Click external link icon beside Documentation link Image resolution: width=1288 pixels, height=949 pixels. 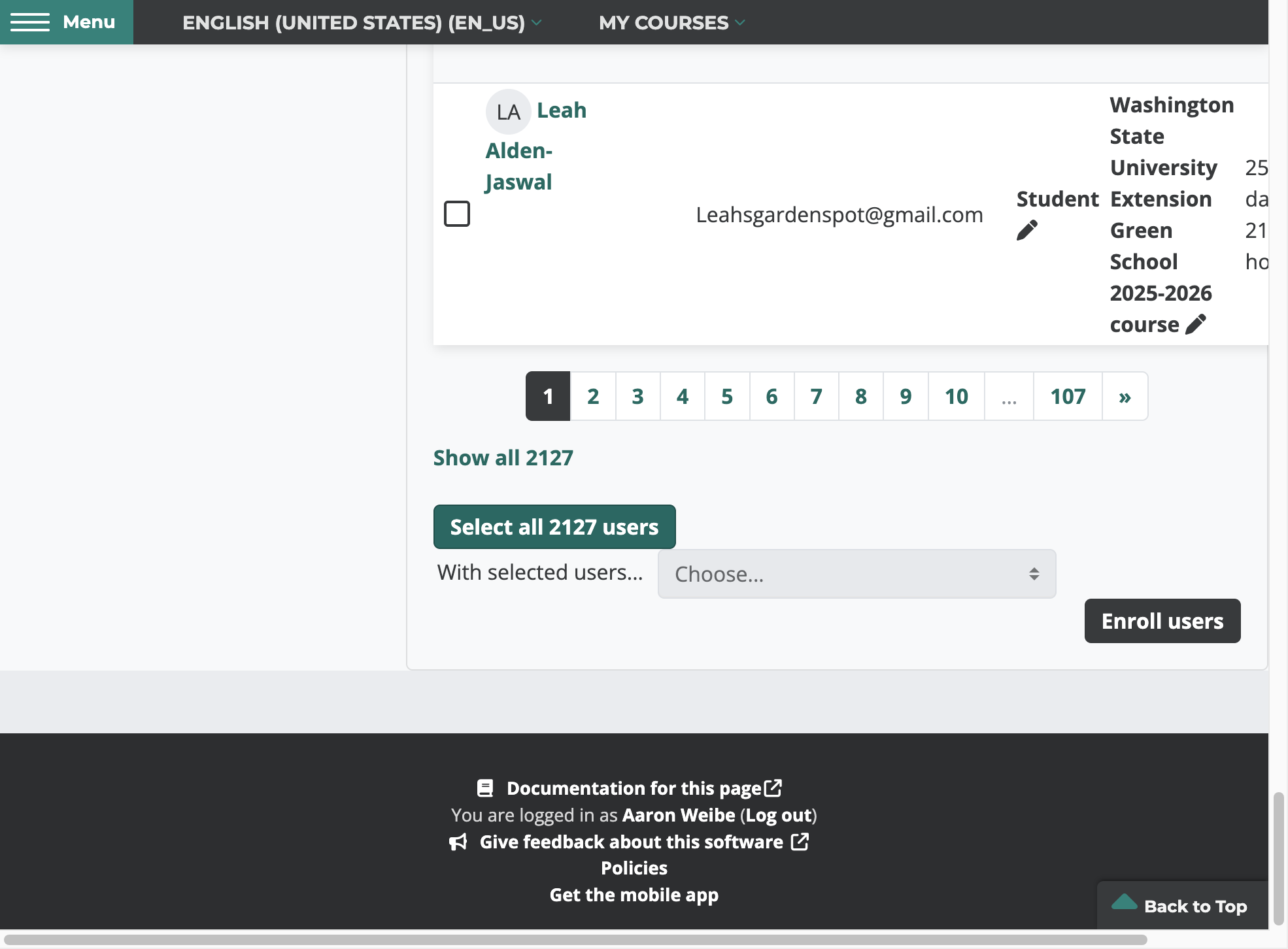[773, 788]
